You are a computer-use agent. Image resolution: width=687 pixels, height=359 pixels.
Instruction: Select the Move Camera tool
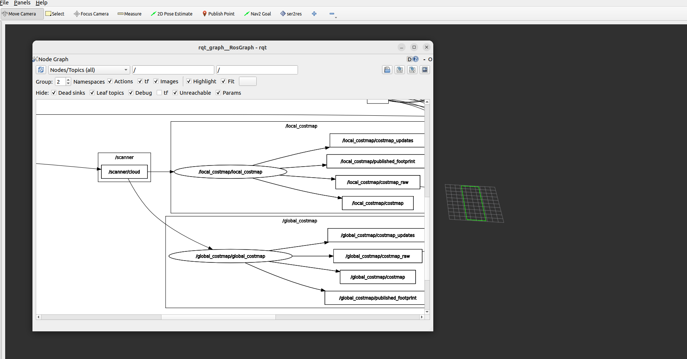point(22,14)
